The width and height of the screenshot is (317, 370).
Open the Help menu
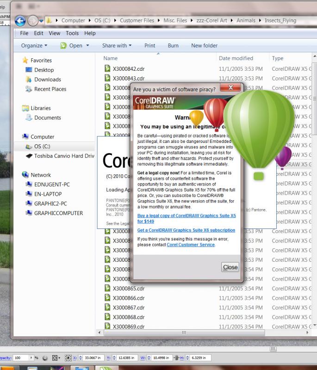click(90, 33)
